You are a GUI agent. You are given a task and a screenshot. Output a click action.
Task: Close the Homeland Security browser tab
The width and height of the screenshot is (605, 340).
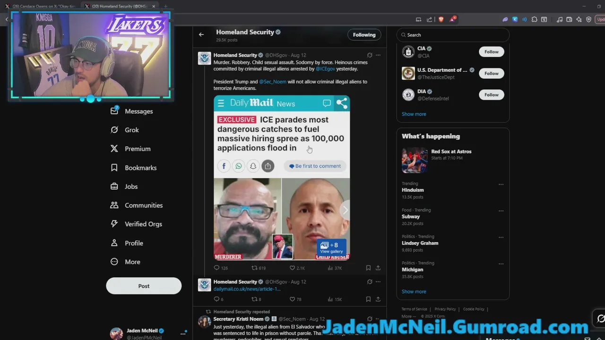[154, 6]
